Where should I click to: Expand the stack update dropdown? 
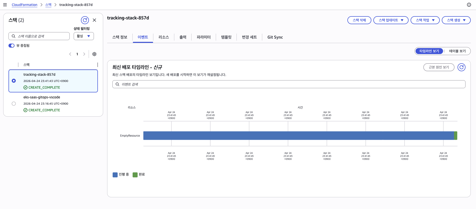coord(391,20)
